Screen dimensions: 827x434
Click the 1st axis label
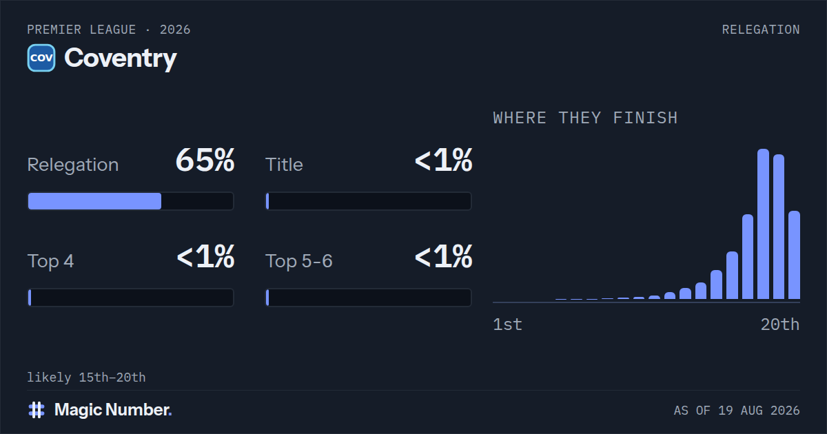(508, 324)
